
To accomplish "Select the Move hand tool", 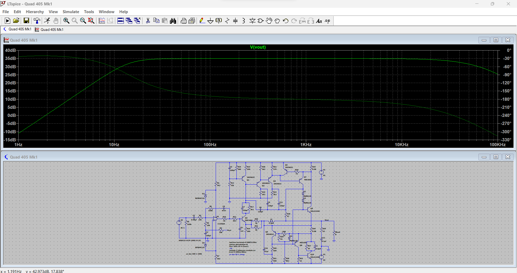I will [x=269, y=21].
